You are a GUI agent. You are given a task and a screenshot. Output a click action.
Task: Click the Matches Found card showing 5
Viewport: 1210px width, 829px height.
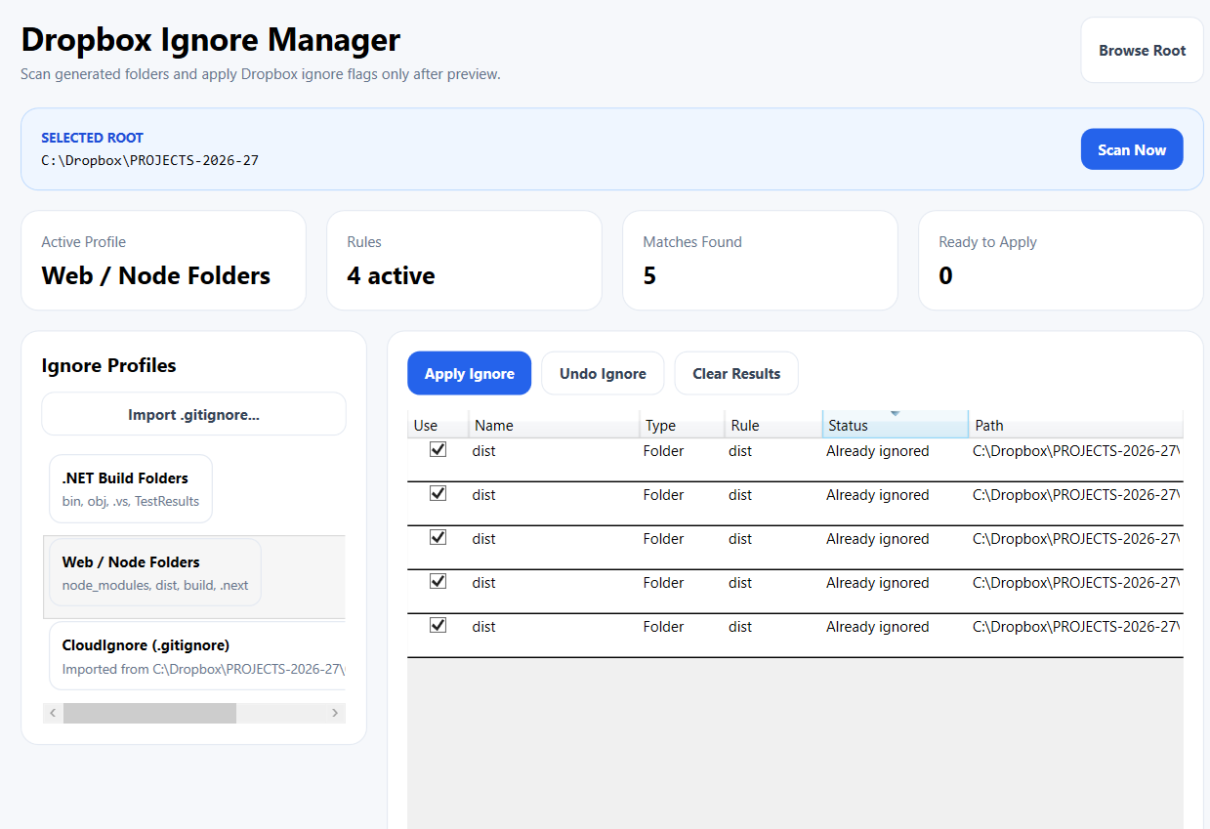(x=760, y=261)
